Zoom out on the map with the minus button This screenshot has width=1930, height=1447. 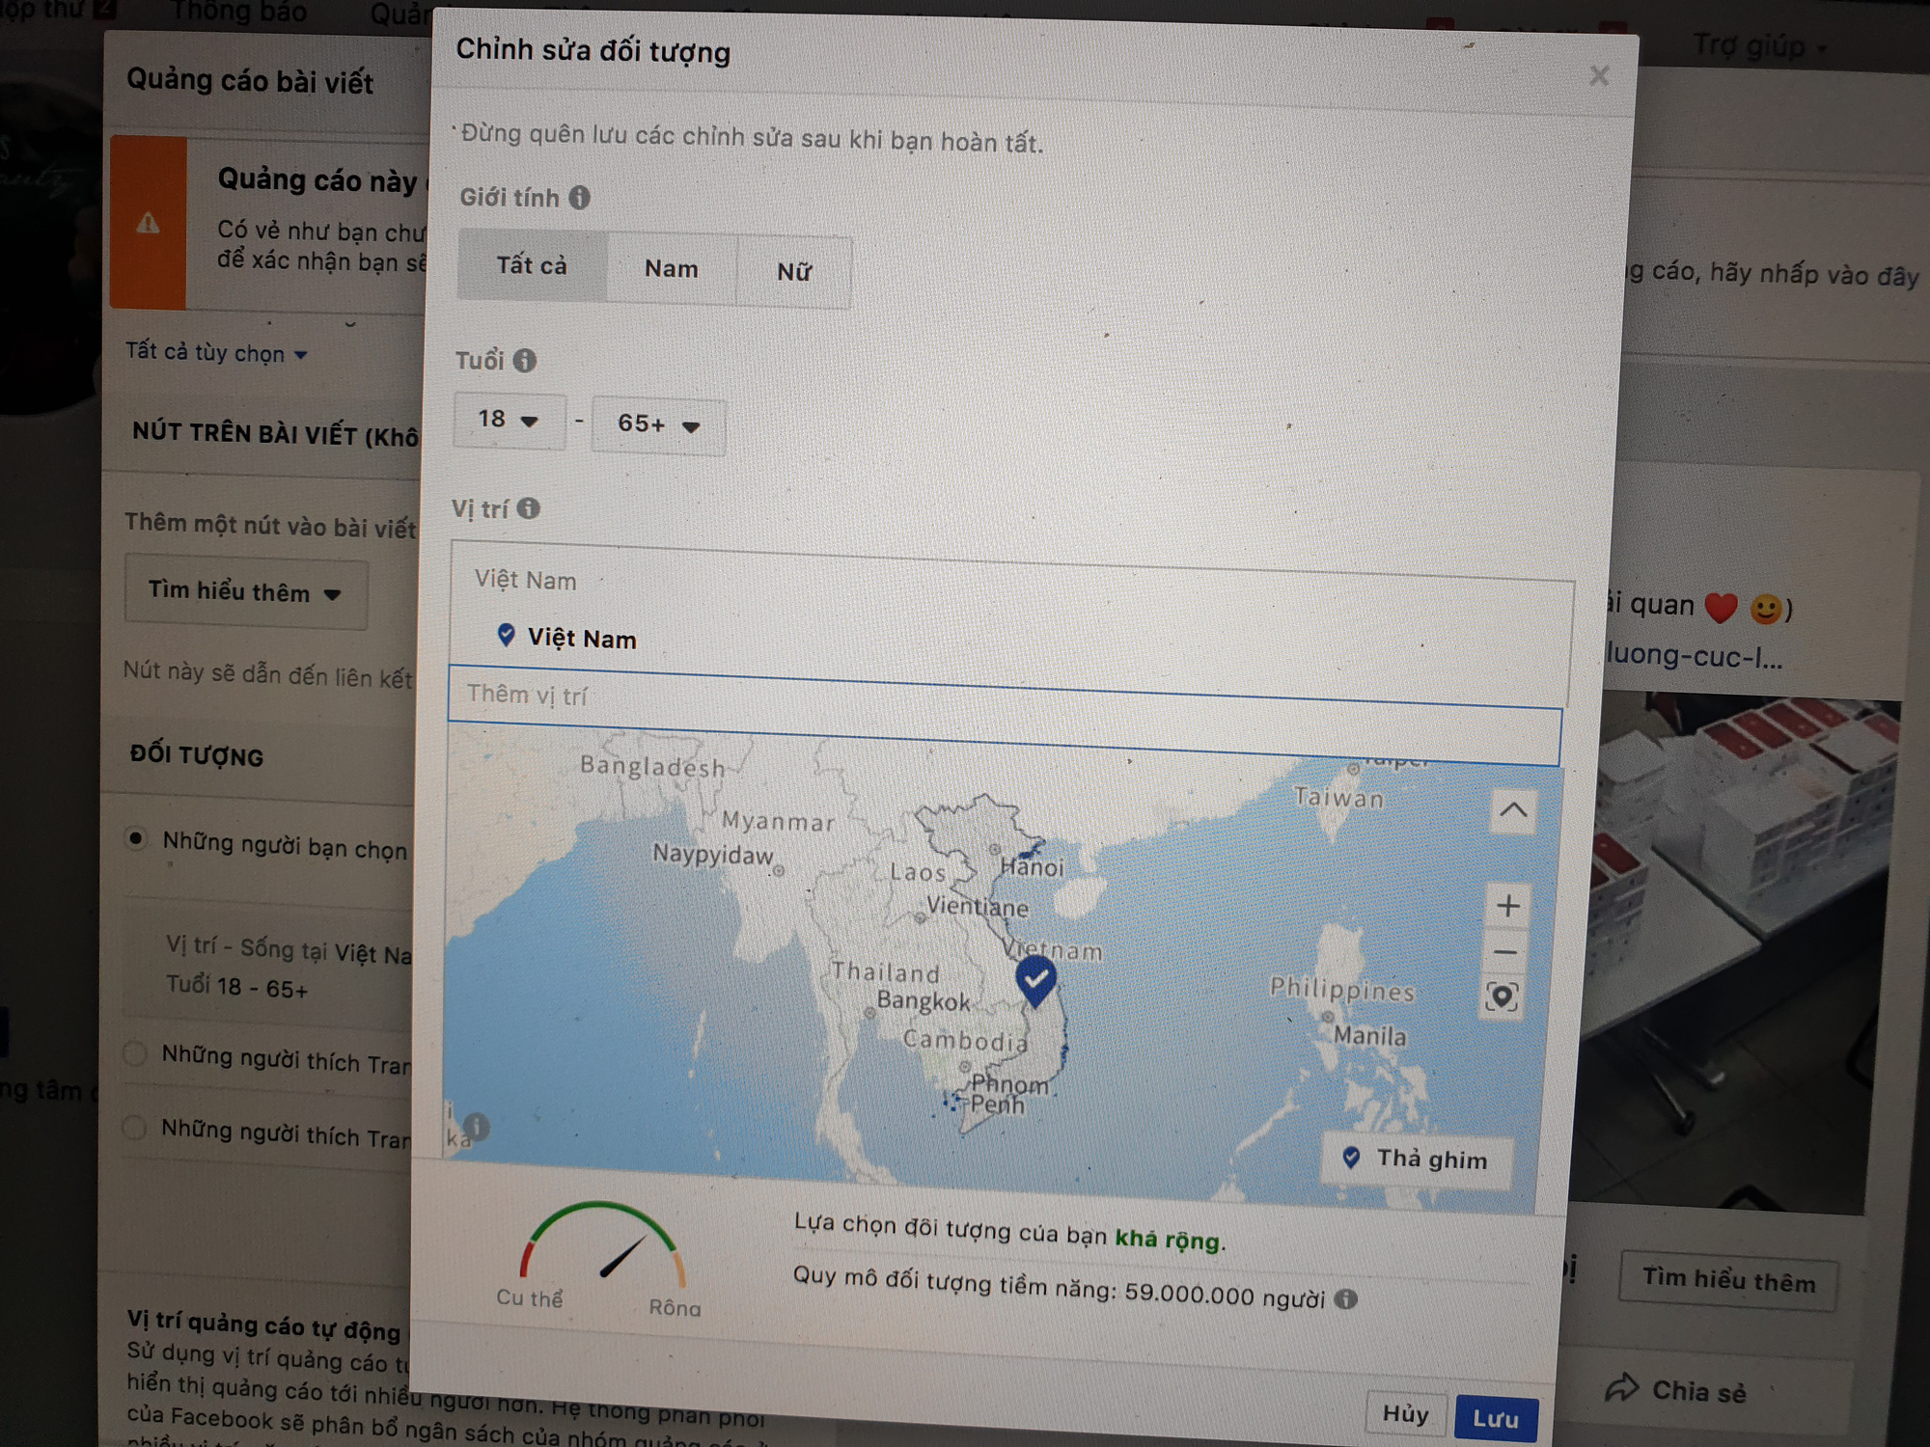tap(1505, 952)
